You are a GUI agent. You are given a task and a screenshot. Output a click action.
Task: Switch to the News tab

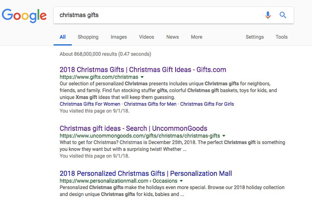(173, 37)
